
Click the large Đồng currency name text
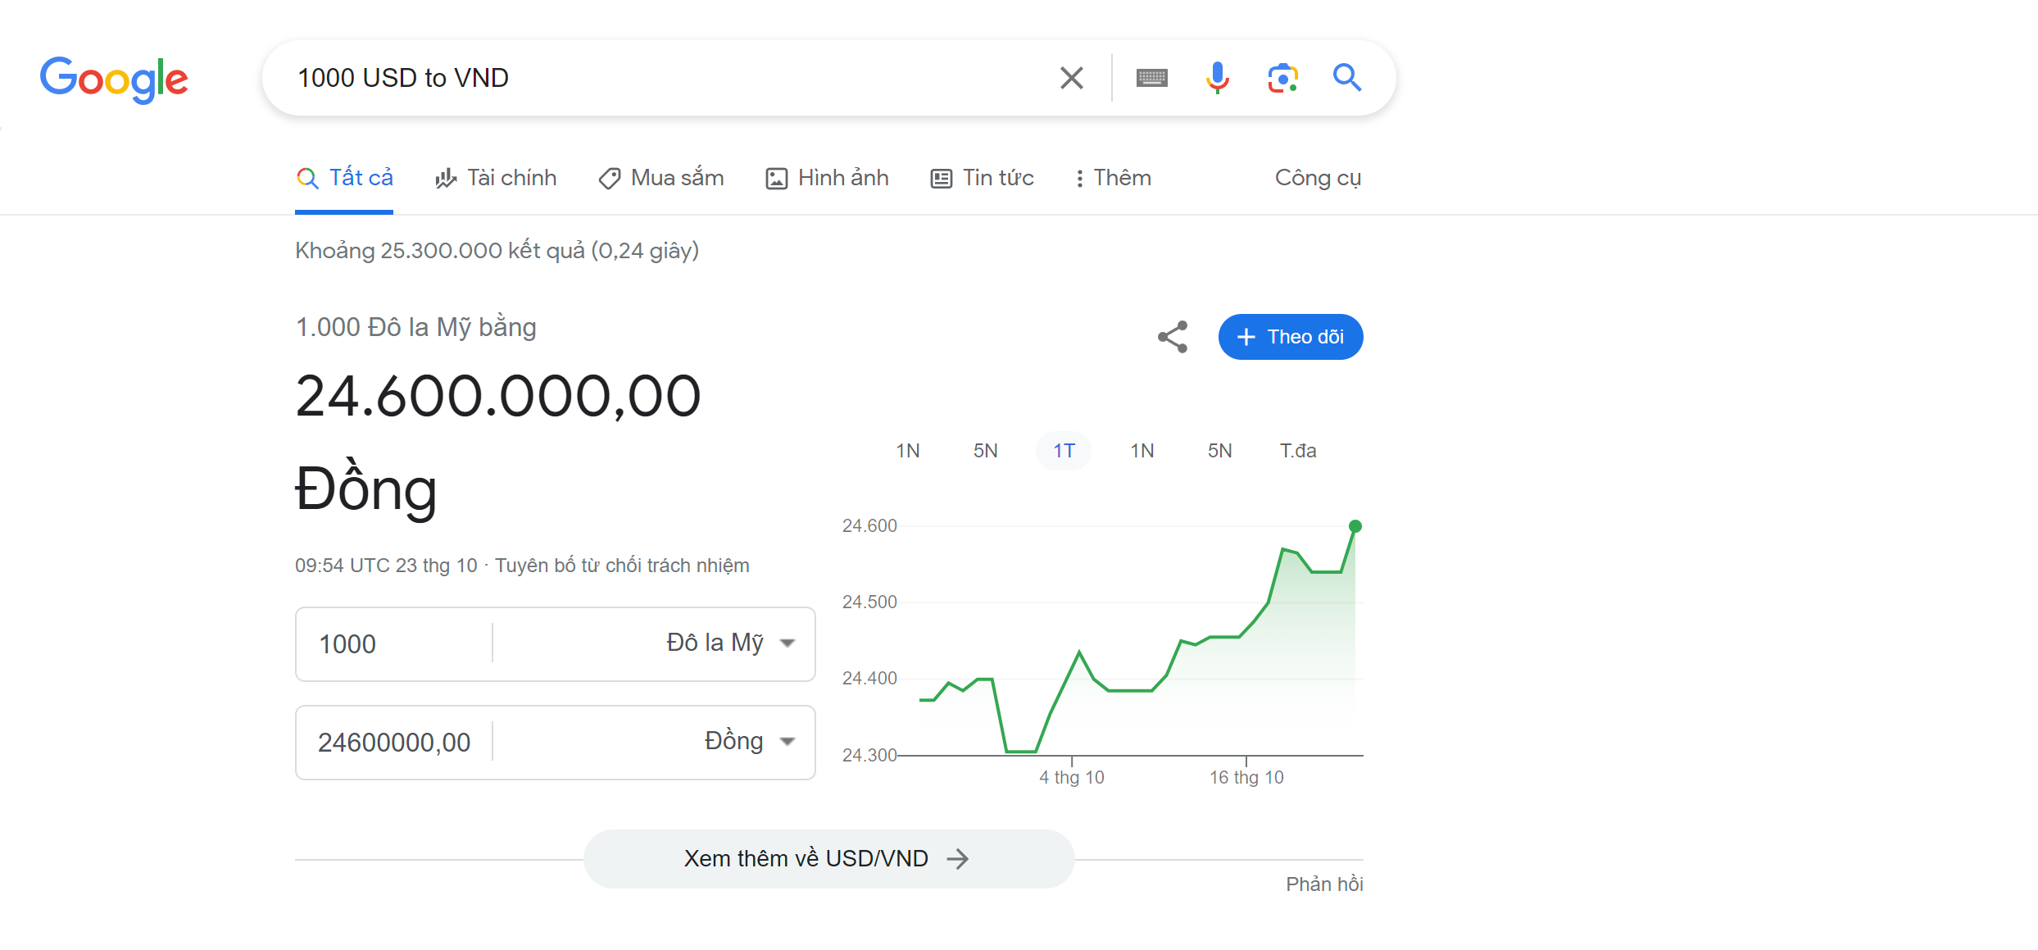click(x=366, y=490)
